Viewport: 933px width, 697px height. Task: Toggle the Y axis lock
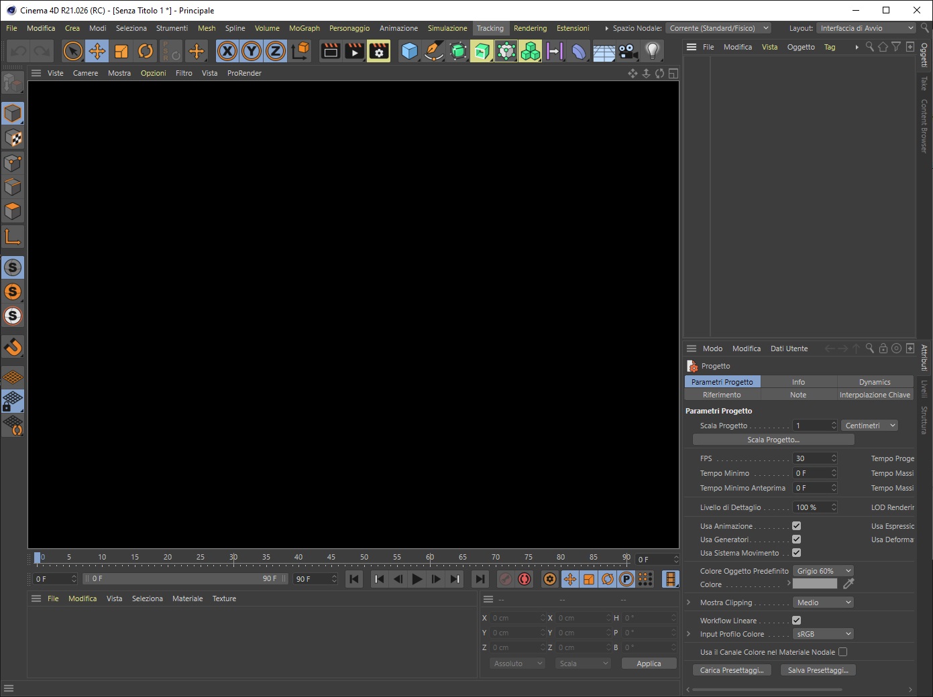[252, 51]
